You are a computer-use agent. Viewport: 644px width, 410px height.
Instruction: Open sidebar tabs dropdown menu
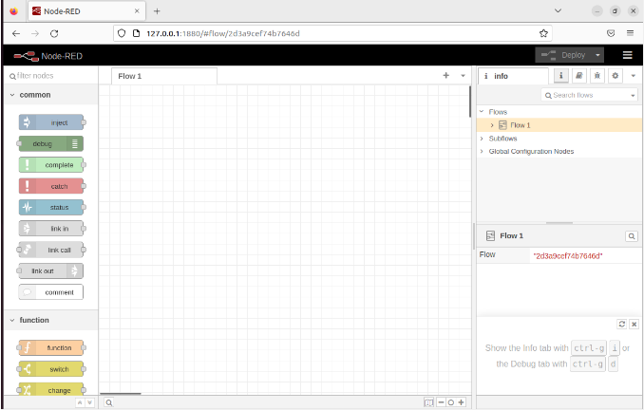(634, 76)
